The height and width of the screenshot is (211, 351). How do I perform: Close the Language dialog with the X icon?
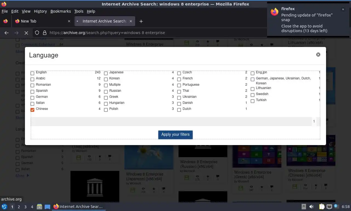[x=318, y=54]
